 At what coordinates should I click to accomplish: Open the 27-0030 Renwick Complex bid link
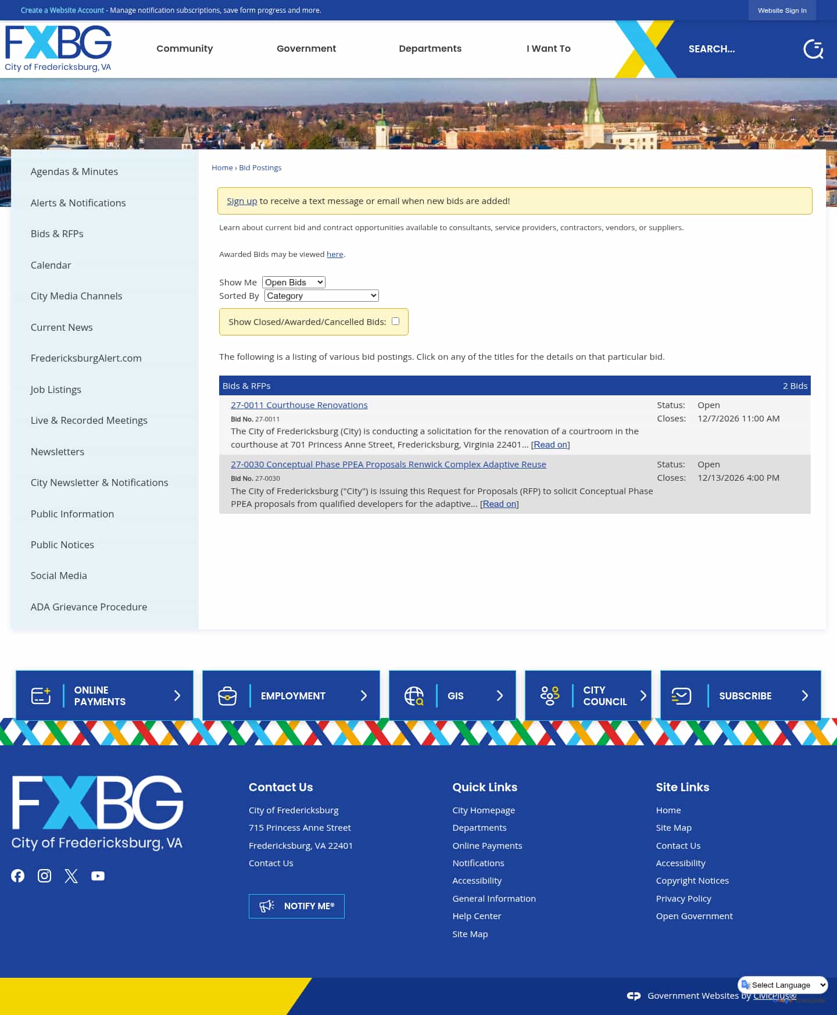[388, 464]
